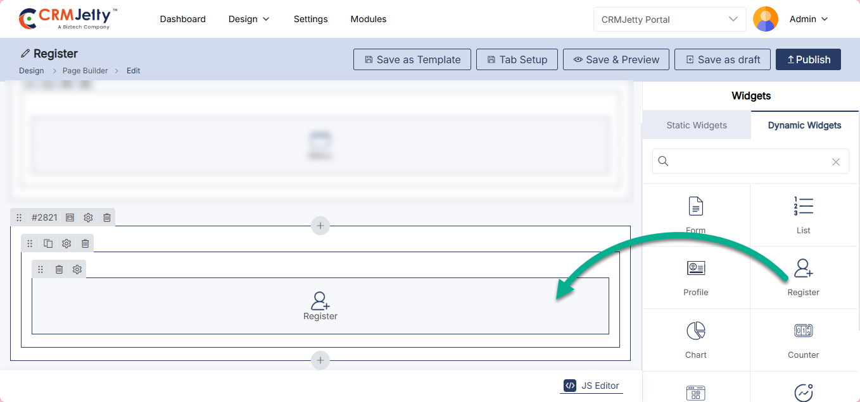The height and width of the screenshot is (402, 860).
Task: Expand the Design menu dropdown
Action: 249,19
